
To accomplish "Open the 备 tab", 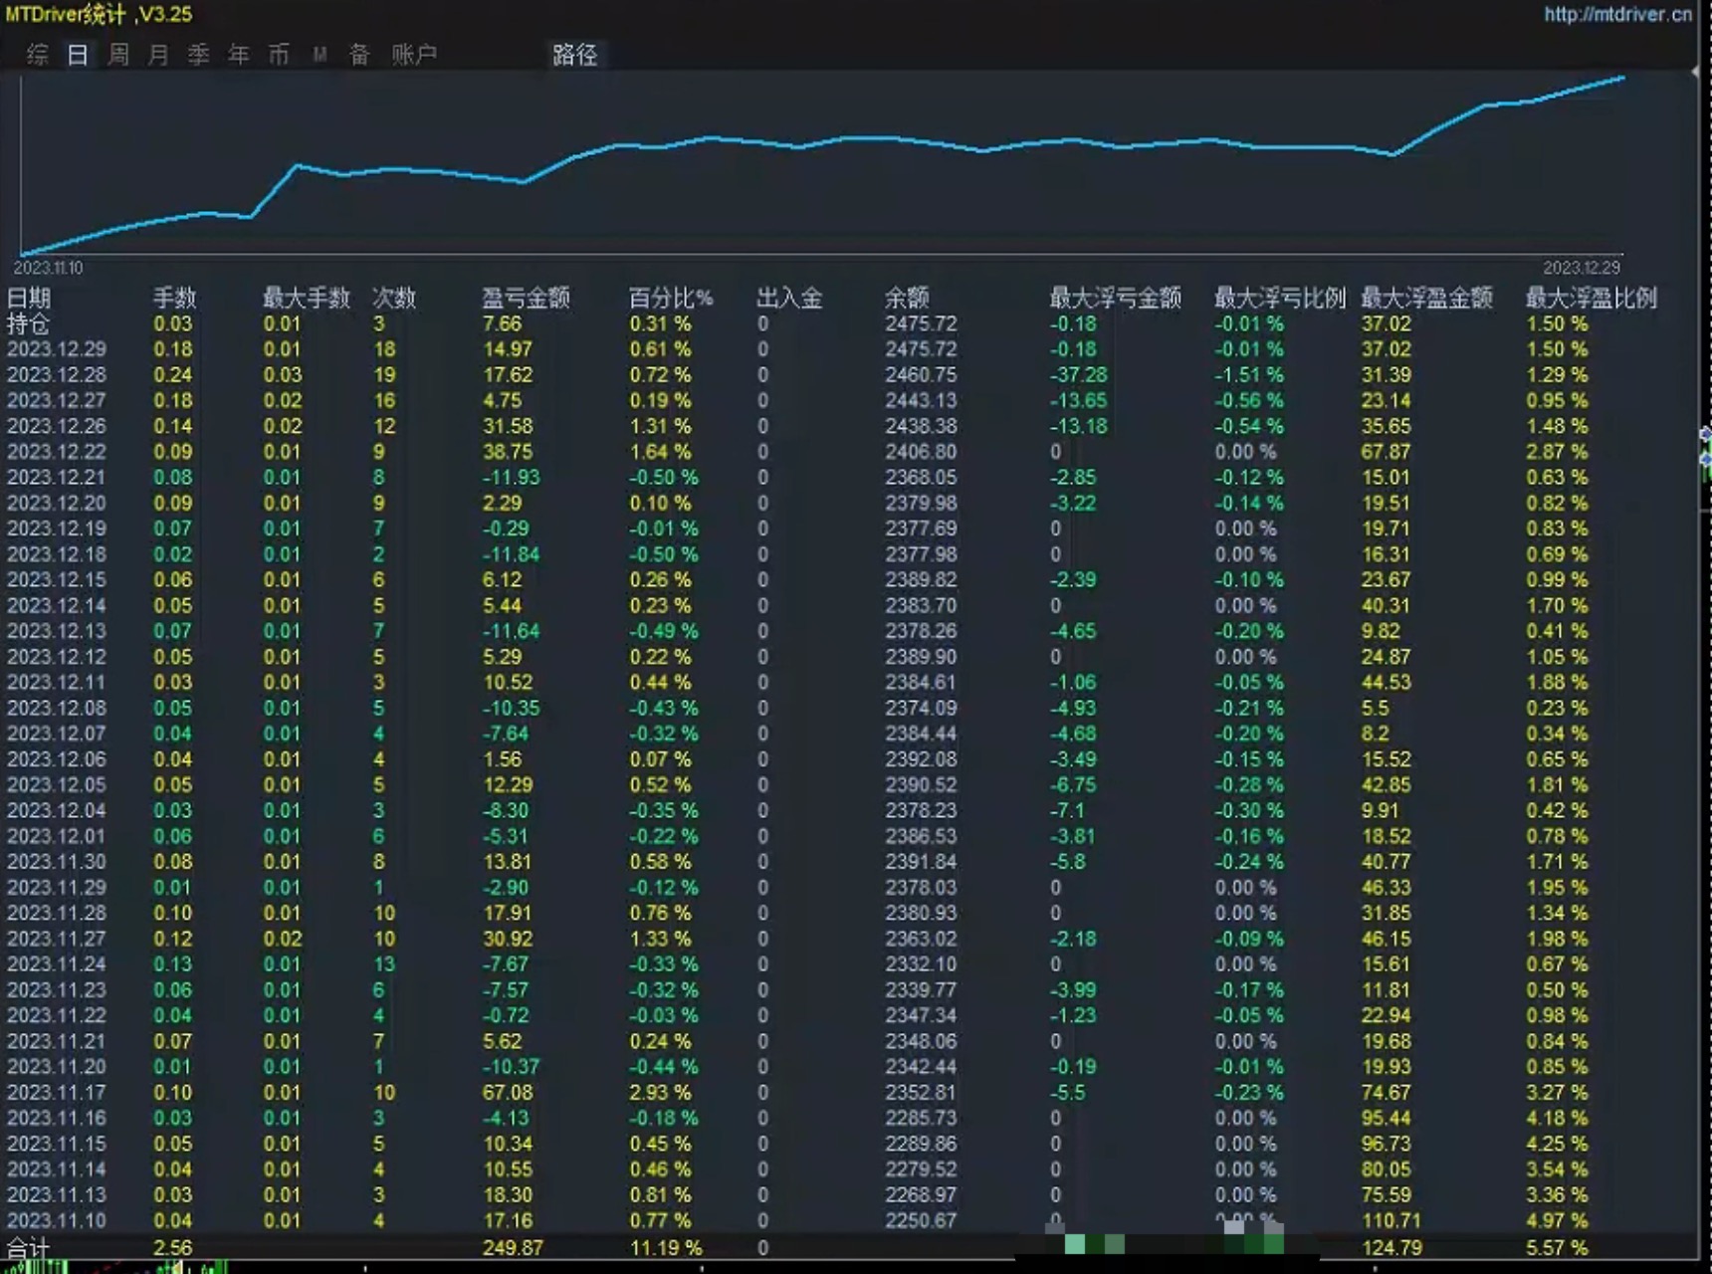I will pyautogui.click(x=359, y=55).
